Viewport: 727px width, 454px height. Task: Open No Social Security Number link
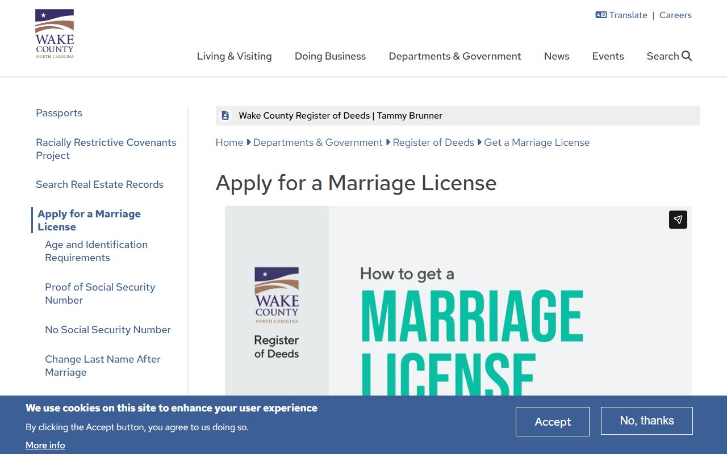(x=108, y=330)
